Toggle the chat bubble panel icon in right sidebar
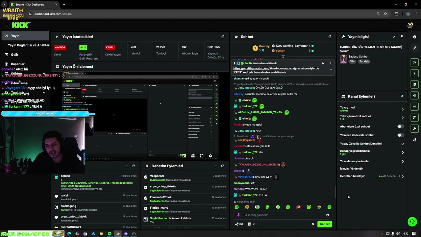The height and width of the screenshot is (237, 421). point(415,95)
